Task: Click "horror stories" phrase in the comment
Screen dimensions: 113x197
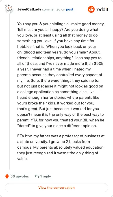Action: tap(55, 97)
